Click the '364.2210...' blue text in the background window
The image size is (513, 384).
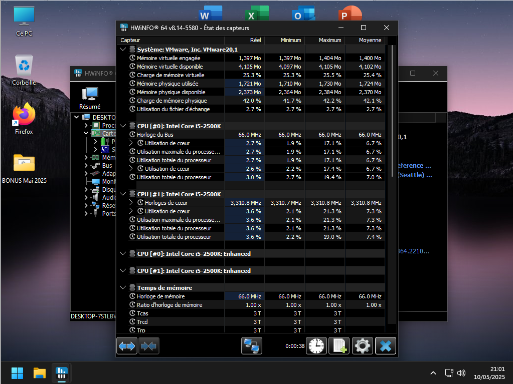pos(413,251)
